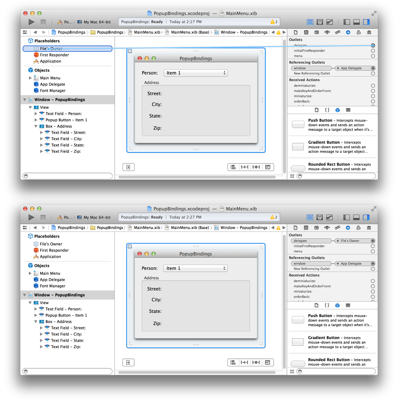Click the Stop button in top window
This screenshot has width=398, height=403.
click(43, 22)
